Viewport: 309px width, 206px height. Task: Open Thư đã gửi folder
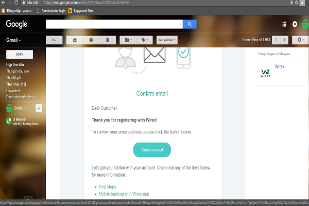click(13, 78)
